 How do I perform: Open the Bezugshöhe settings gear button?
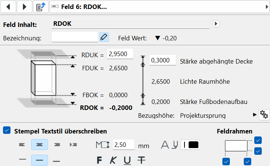(264, 115)
